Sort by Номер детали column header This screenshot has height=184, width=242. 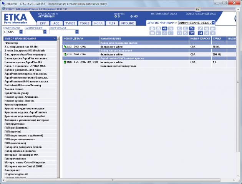(x=81, y=39)
